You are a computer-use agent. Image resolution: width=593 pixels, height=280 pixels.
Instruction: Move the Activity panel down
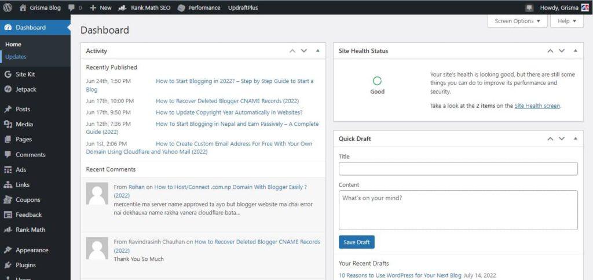pos(303,50)
